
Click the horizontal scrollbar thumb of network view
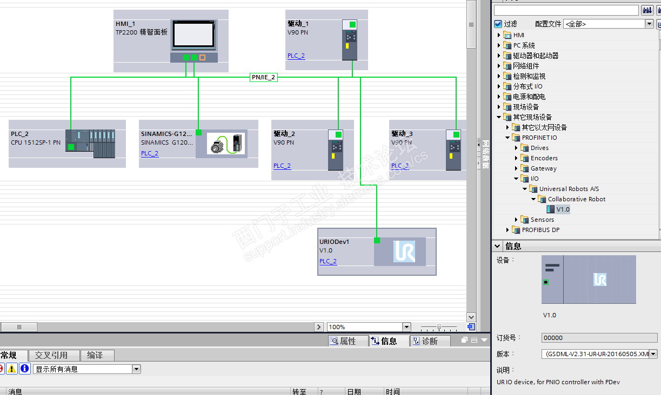coord(19,327)
